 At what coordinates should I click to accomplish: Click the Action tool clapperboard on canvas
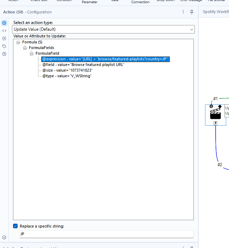point(215,114)
